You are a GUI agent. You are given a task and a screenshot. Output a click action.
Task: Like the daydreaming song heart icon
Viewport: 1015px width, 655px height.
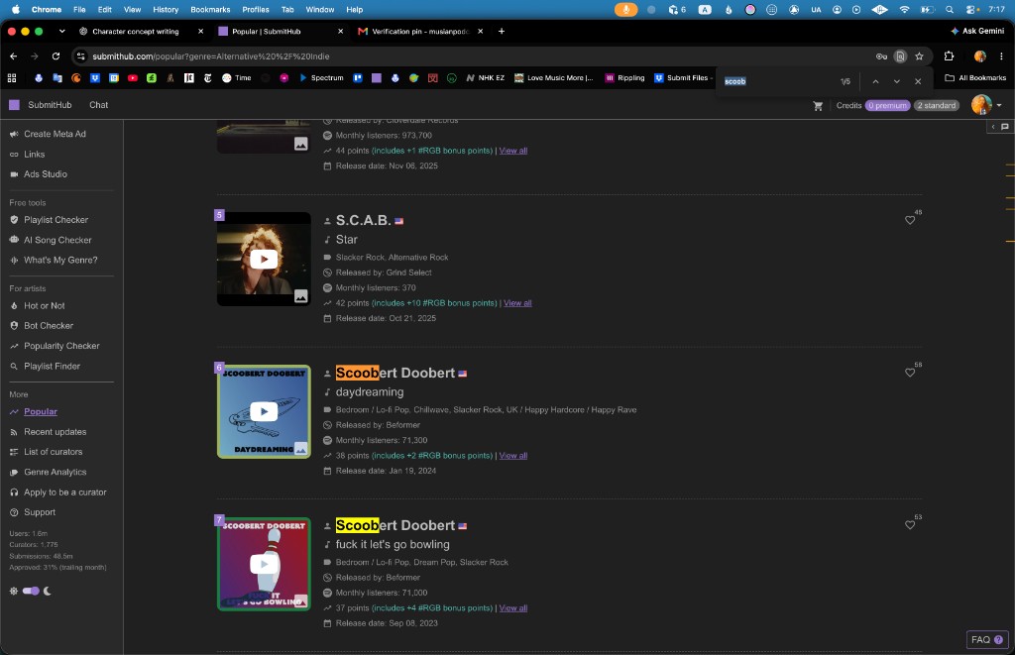click(x=910, y=373)
